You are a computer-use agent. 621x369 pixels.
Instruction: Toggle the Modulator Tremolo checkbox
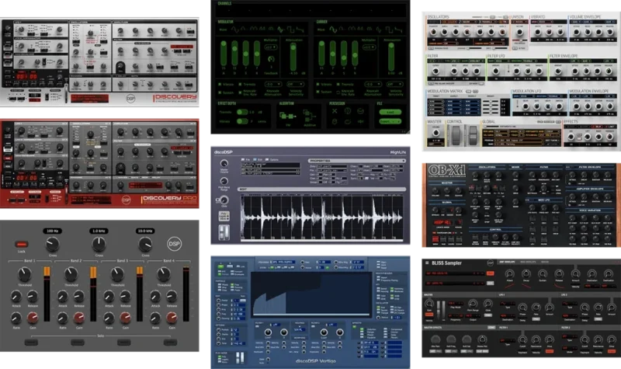tap(240, 84)
